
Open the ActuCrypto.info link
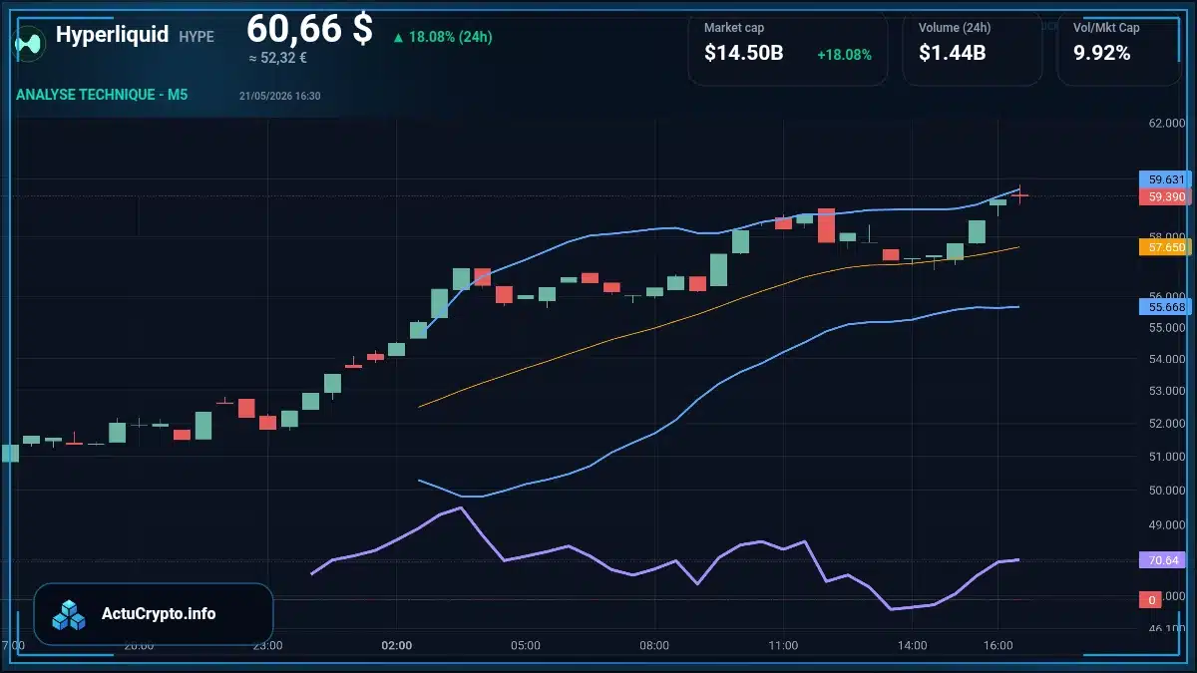click(x=159, y=614)
